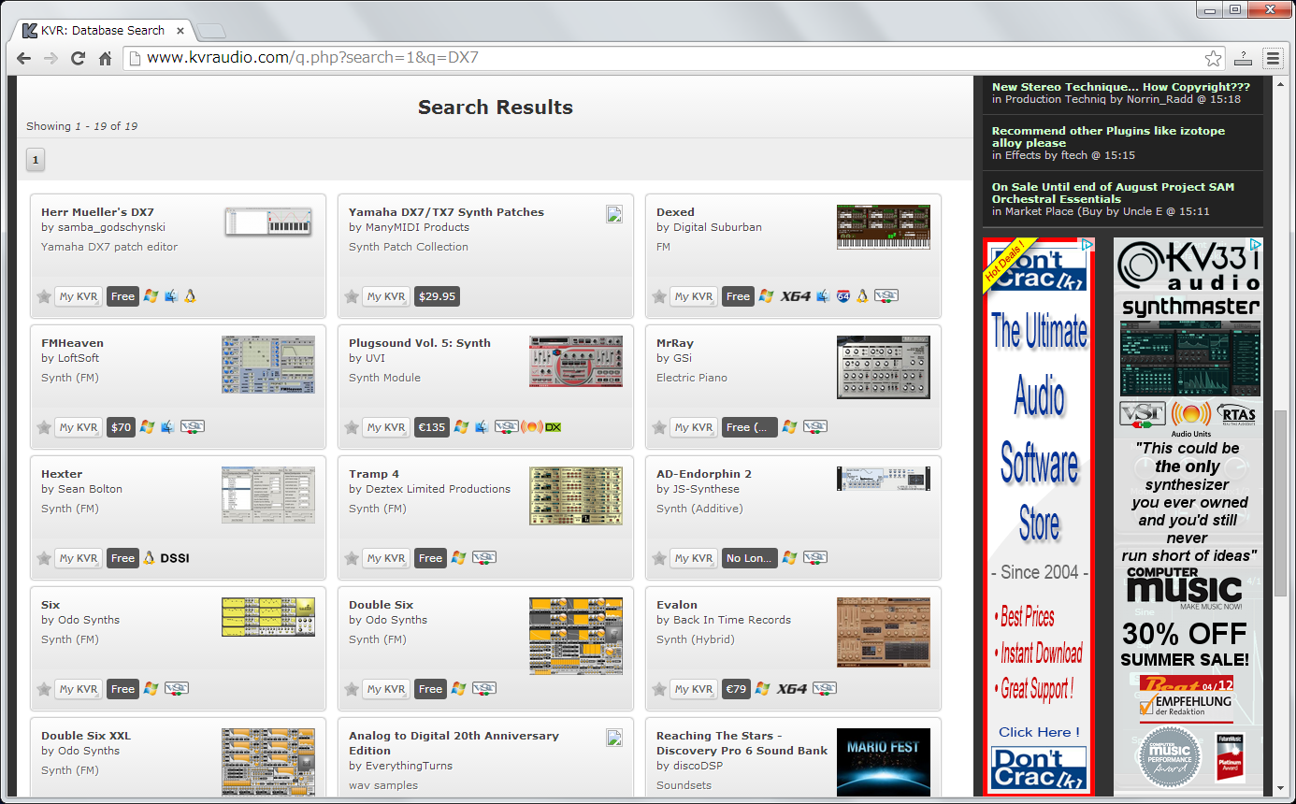The height and width of the screenshot is (804, 1296).
Task: Click the Windows icon on Herr Mueller's DX7
Action: point(151,296)
